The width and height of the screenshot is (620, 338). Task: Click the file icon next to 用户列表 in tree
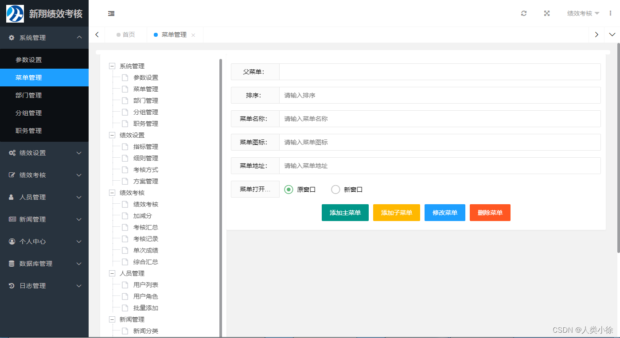coord(125,285)
